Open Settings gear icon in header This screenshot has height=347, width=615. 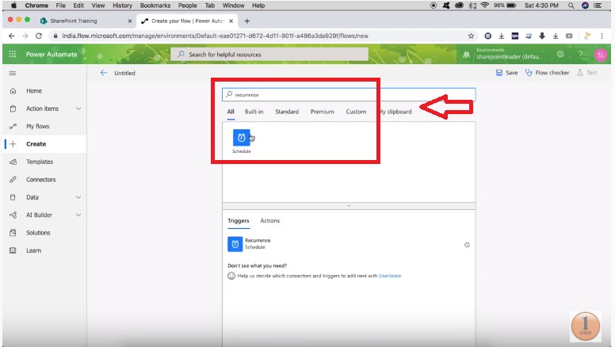[560, 54]
